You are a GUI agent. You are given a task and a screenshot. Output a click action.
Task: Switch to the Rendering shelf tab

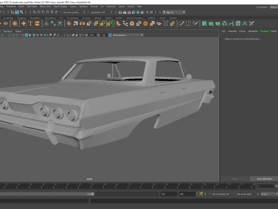pyautogui.click(x=50, y=18)
